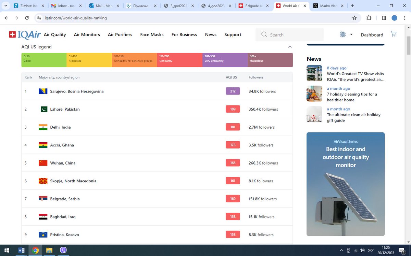Open Chrome three-dot menu
The width and height of the screenshot is (411, 256).
[404, 18]
